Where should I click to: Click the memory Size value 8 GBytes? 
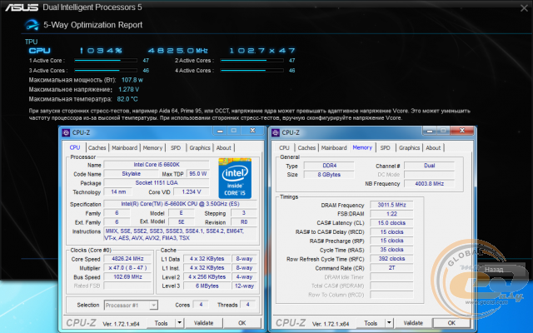click(x=329, y=175)
